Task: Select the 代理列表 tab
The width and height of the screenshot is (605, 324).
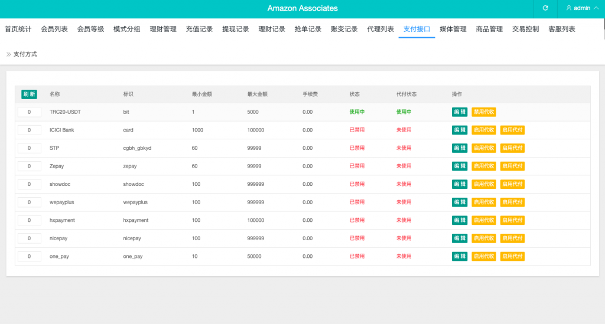Action: (380, 29)
